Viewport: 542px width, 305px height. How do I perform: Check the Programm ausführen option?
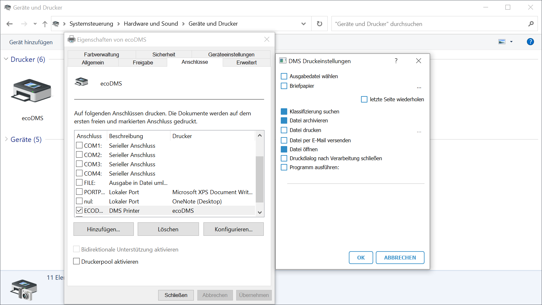click(284, 167)
